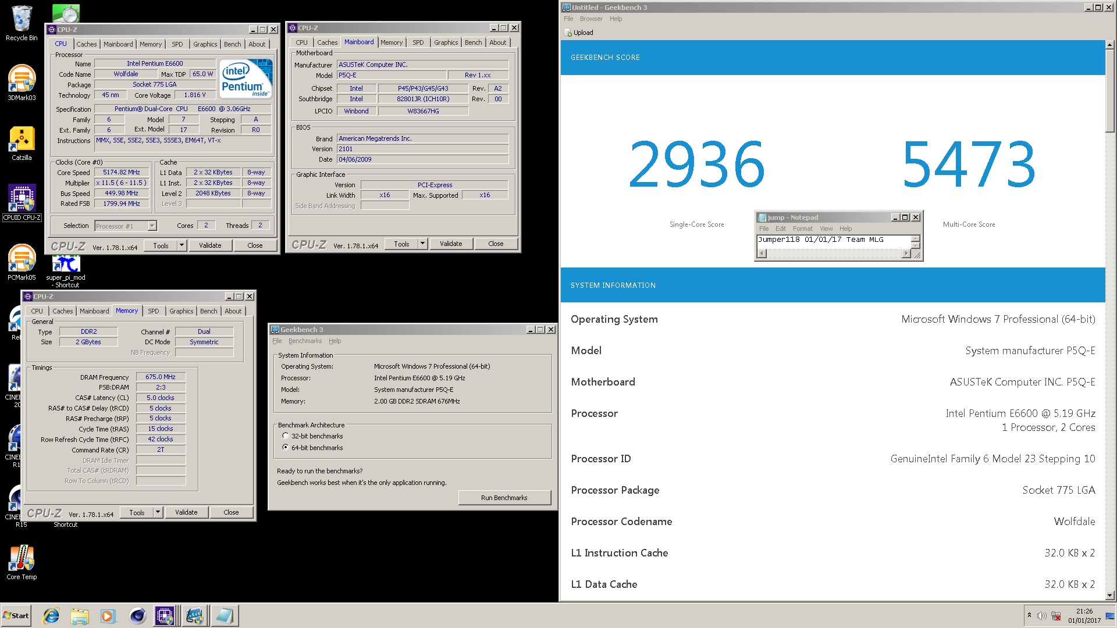Open Benchmarks menu in Geekbench 3

tap(305, 341)
